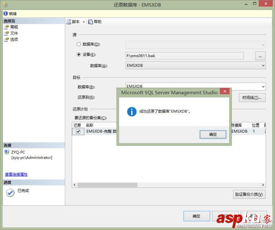Click the 确定 button in the success dialog

point(213,134)
